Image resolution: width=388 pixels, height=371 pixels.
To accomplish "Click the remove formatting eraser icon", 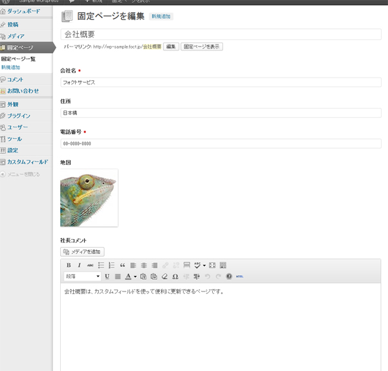I will tap(164, 276).
